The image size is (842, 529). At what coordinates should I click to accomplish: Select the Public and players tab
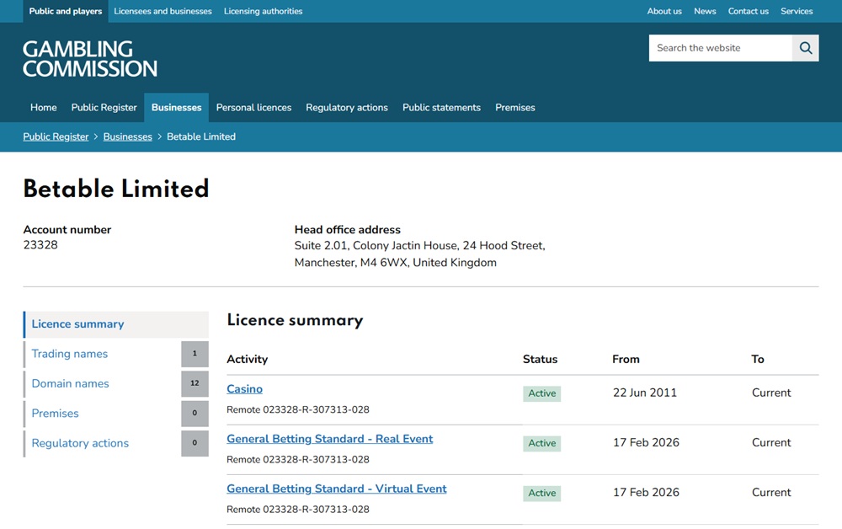click(66, 11)
